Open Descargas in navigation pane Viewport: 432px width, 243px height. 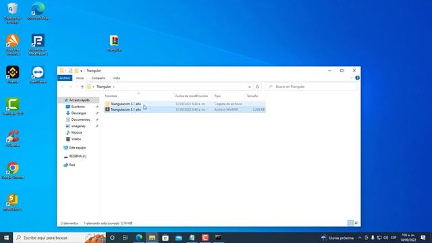pyautogui.click(x=78, y=113)
